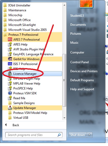This screenshot has height=146, width=108.
Task: Click the Update Manager icon
Action: pyautogui.click(x=10, y=108)
